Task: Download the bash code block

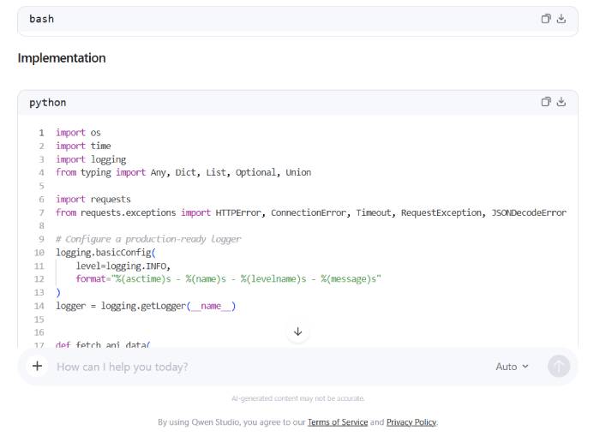Action: 561,19
